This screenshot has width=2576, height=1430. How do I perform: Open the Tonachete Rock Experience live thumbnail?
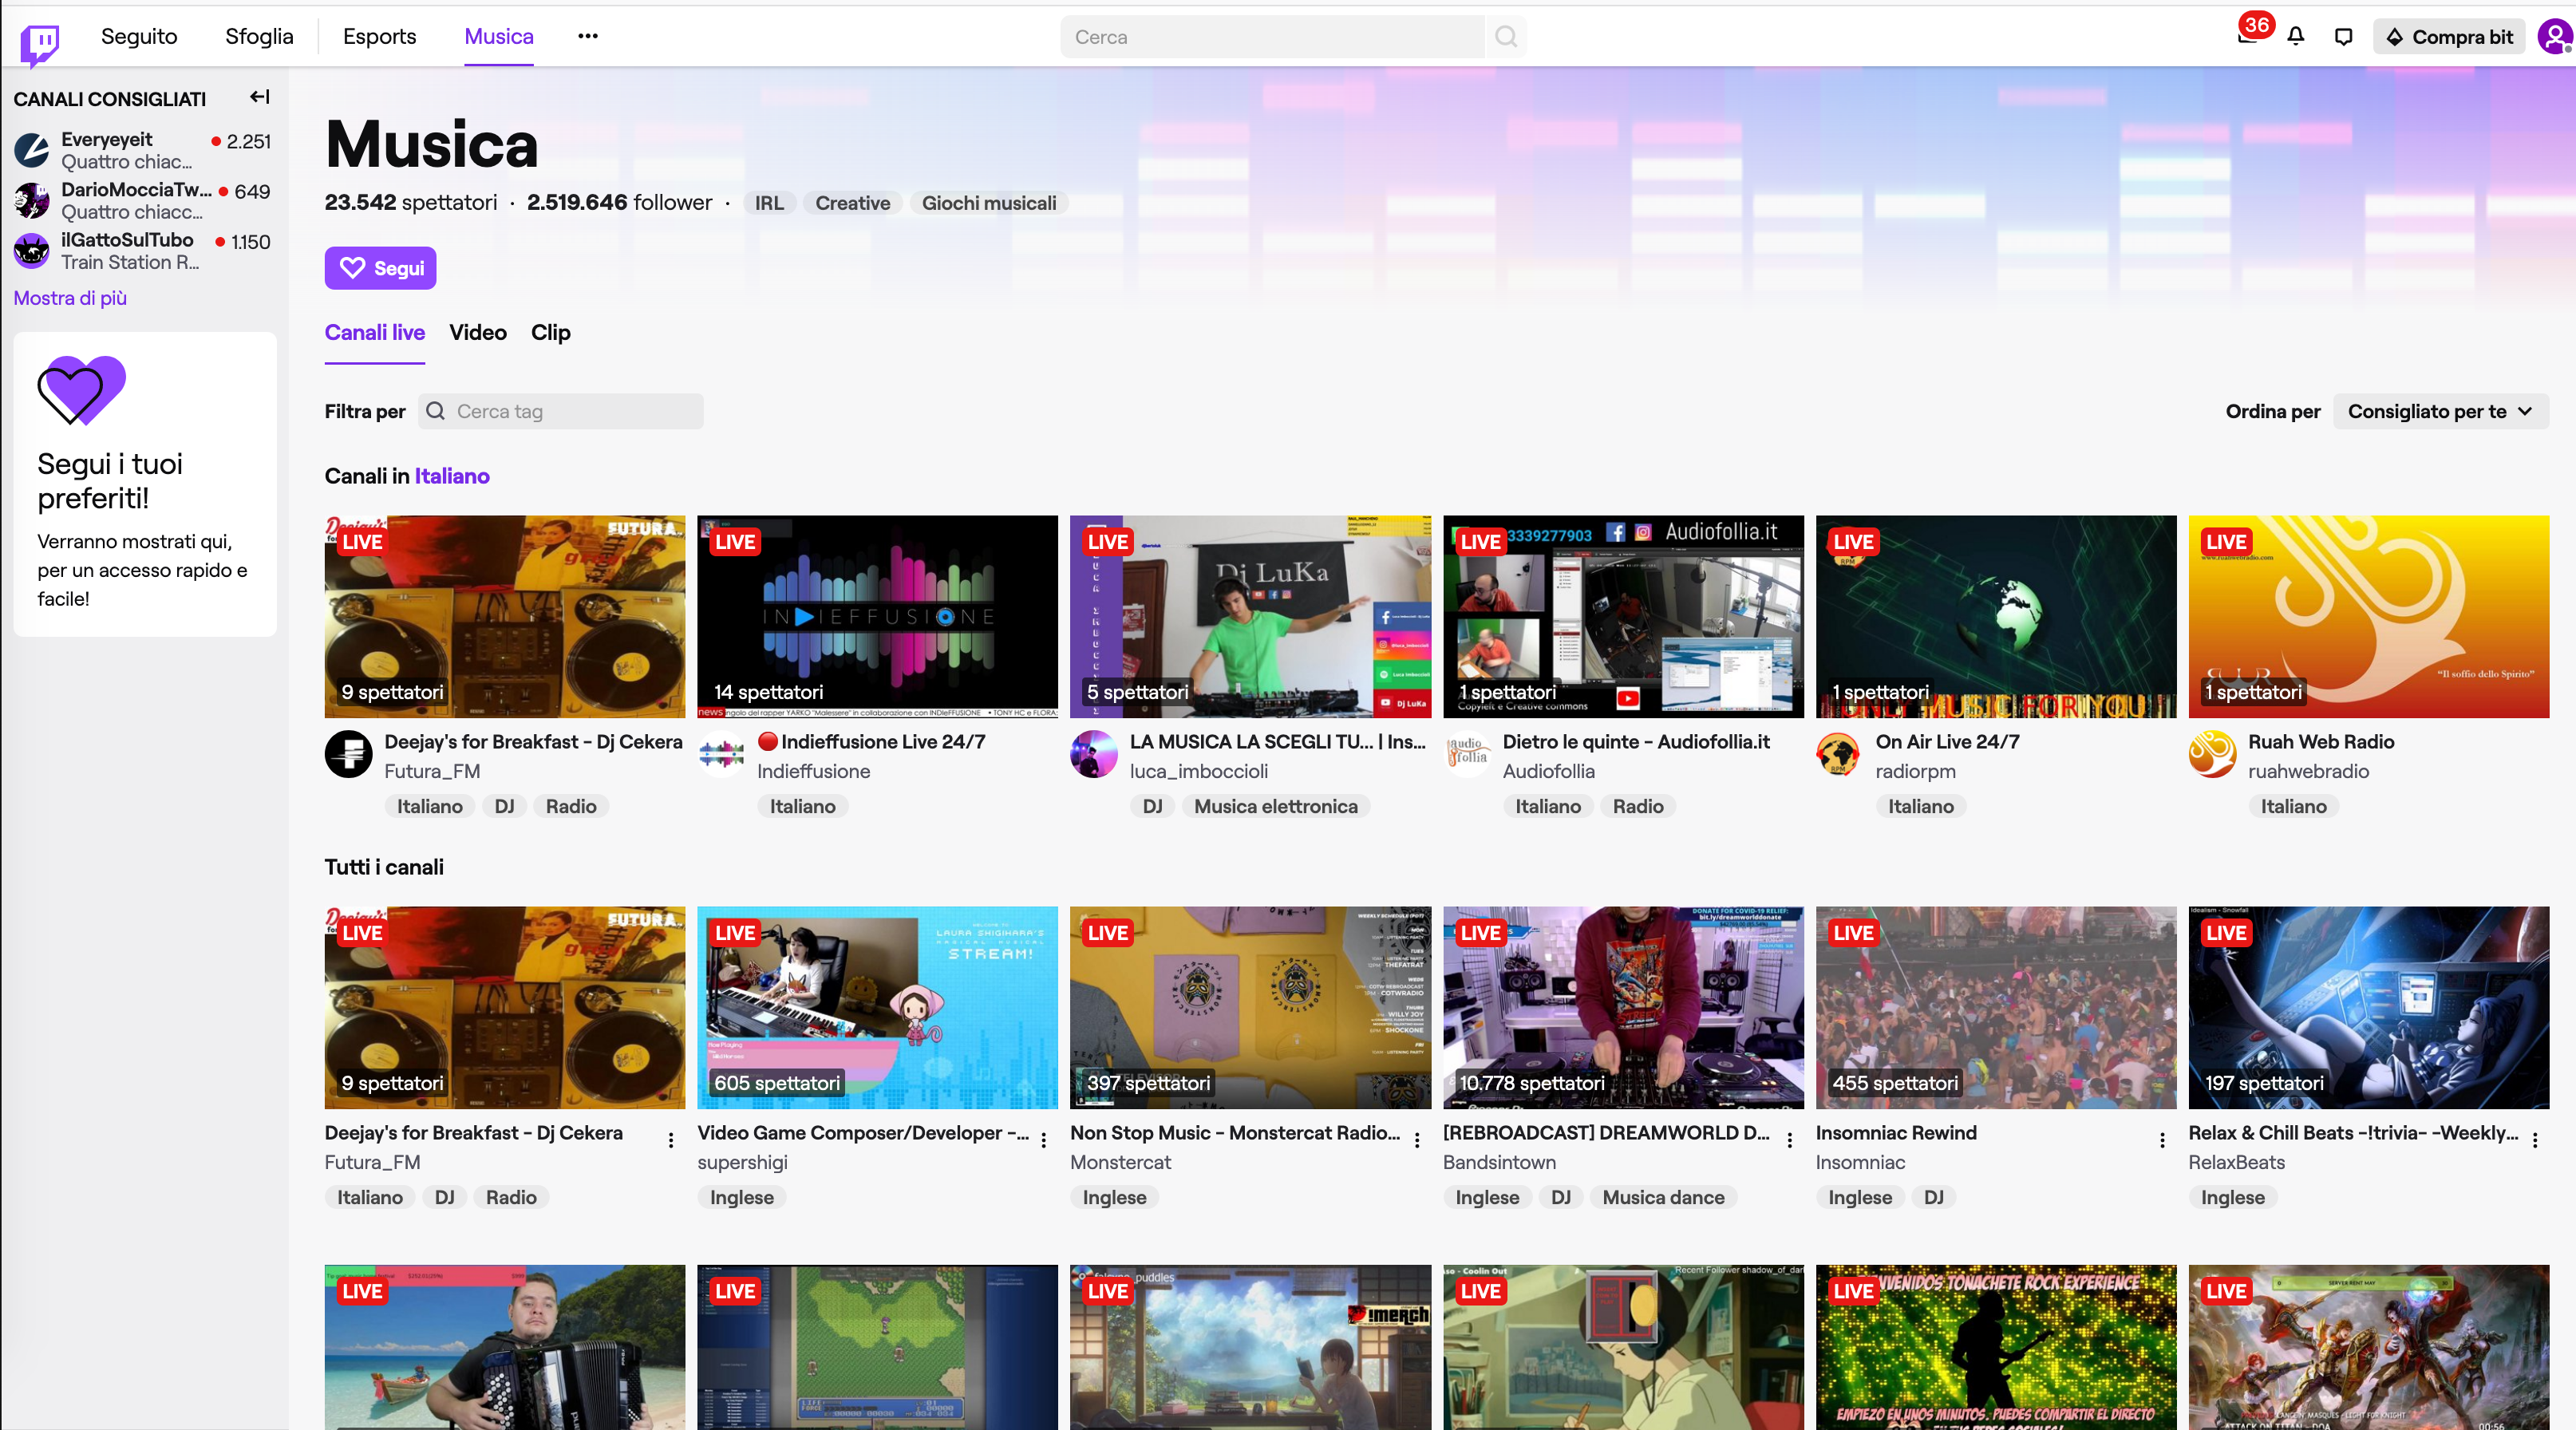click(x=1997, y=1347)
